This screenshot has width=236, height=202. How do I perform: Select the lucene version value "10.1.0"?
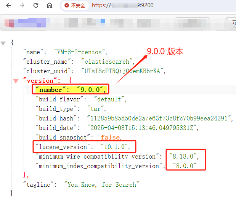tap(114, 147)
